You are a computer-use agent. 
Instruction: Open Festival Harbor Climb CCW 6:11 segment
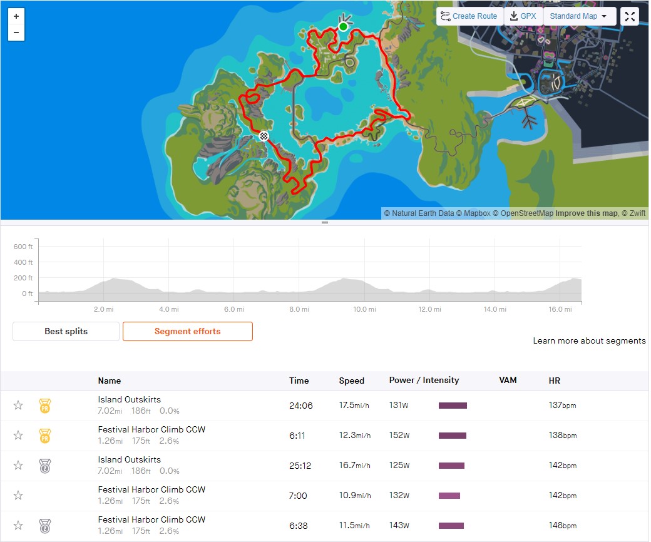[x=152, y=430]
